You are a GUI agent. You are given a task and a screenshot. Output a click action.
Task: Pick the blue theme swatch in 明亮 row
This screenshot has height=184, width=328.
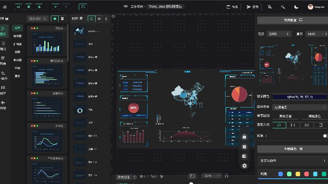click(x=280, y=174)
